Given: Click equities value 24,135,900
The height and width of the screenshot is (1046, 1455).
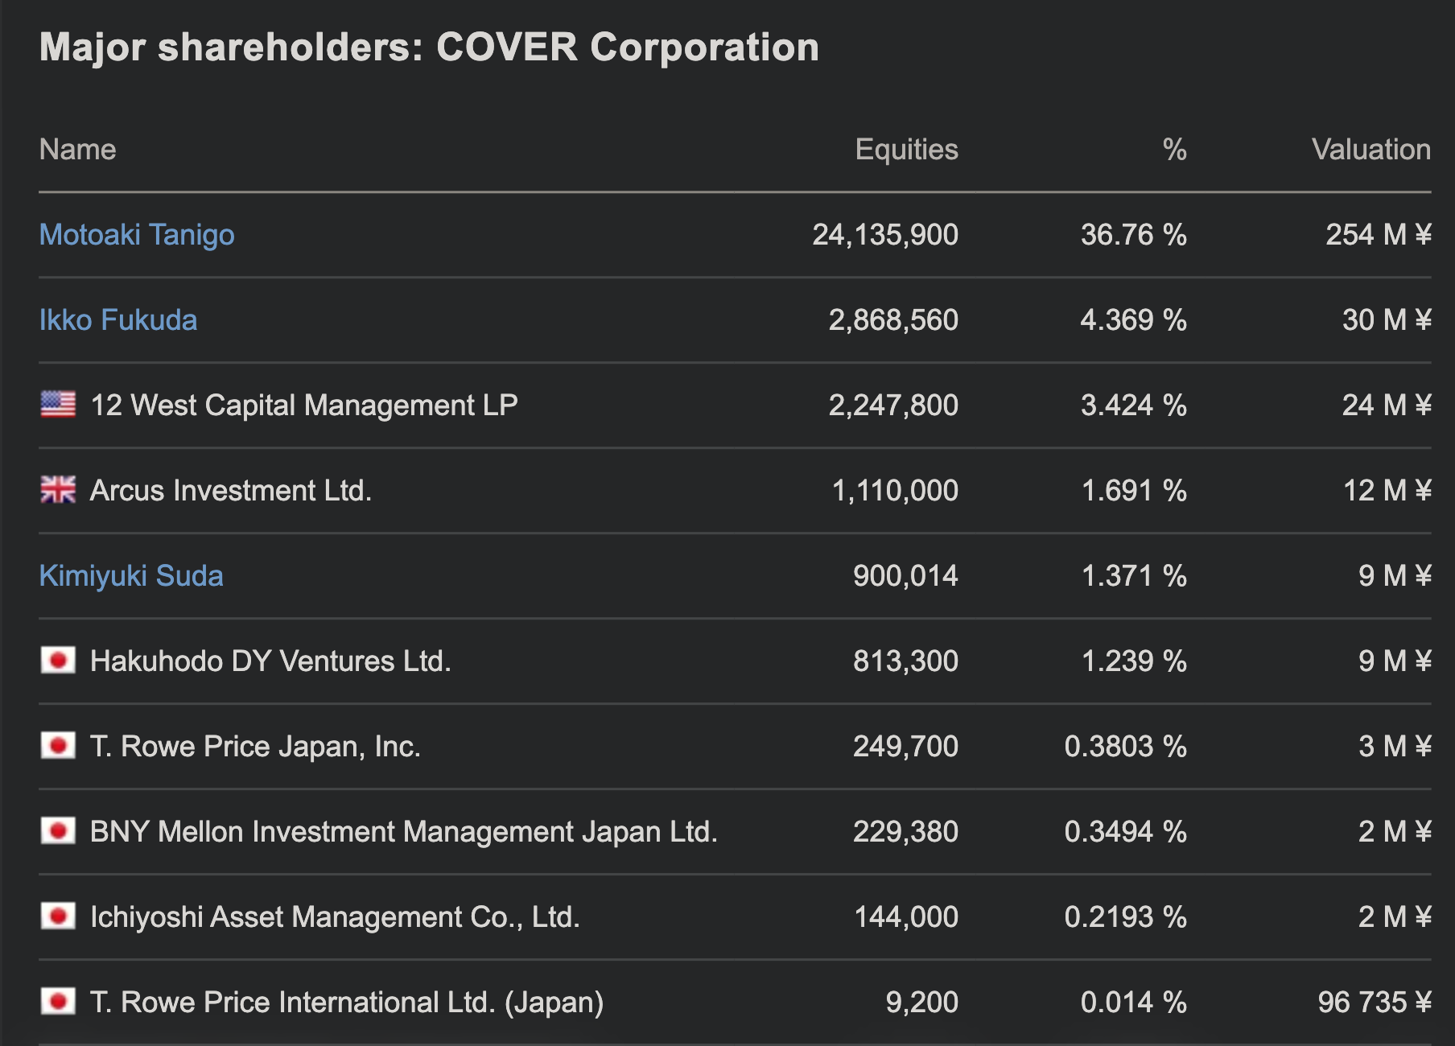Looking at the screenshot, I should click(x=885, y=235).
